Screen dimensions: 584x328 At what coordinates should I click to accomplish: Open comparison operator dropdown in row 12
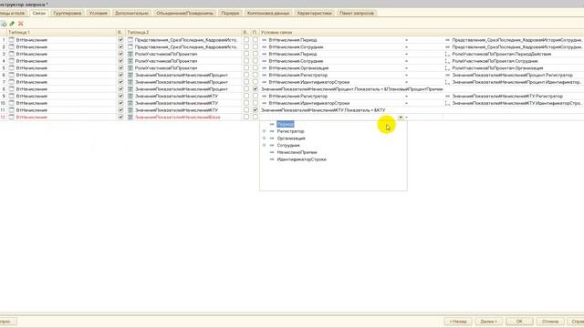pyautogui.click(x=406, y=118)
